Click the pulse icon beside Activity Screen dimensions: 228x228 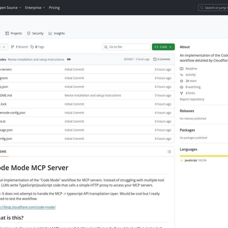point(181,75)
